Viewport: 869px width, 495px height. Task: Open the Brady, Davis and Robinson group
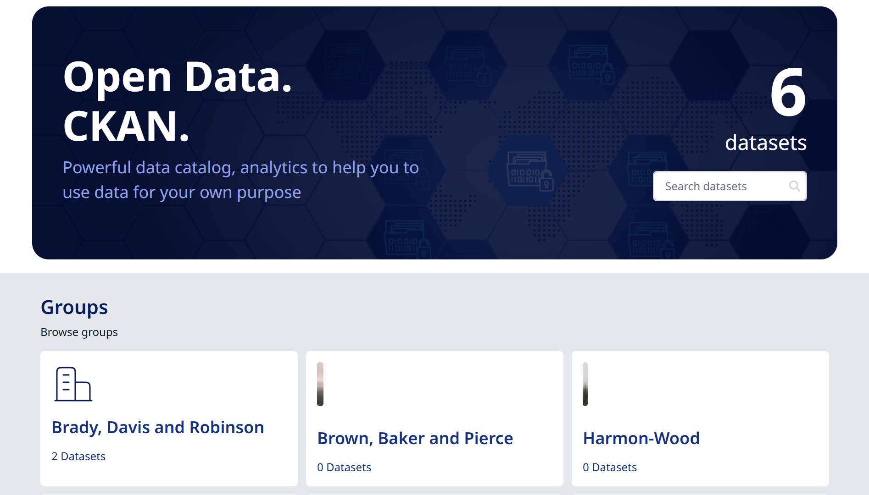[x=158, y=427]
